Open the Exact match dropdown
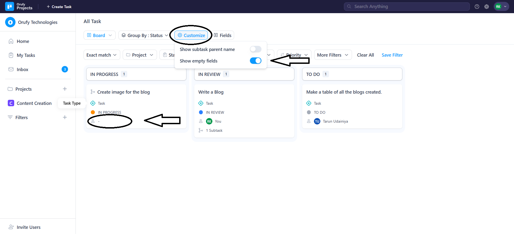514x235 pixels. coord(102,55)
